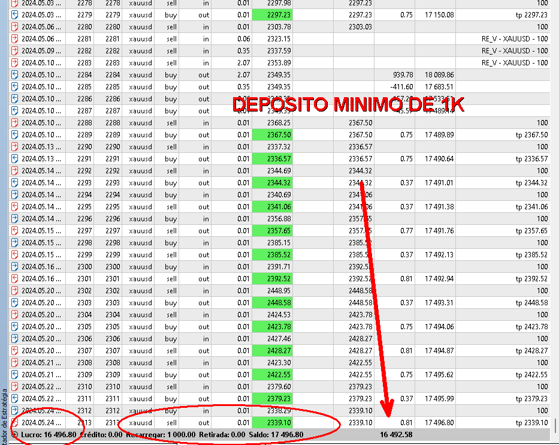
Task: Select the green price cell 2297.23
Action: pos(272,15)
